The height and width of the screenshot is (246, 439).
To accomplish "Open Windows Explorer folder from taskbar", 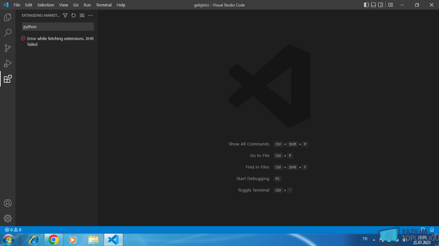I will point(94,240).
